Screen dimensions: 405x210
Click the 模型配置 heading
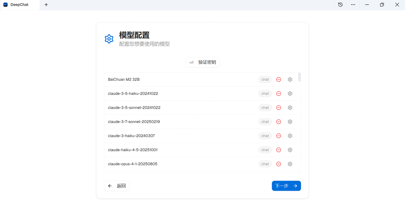(134, 35)
